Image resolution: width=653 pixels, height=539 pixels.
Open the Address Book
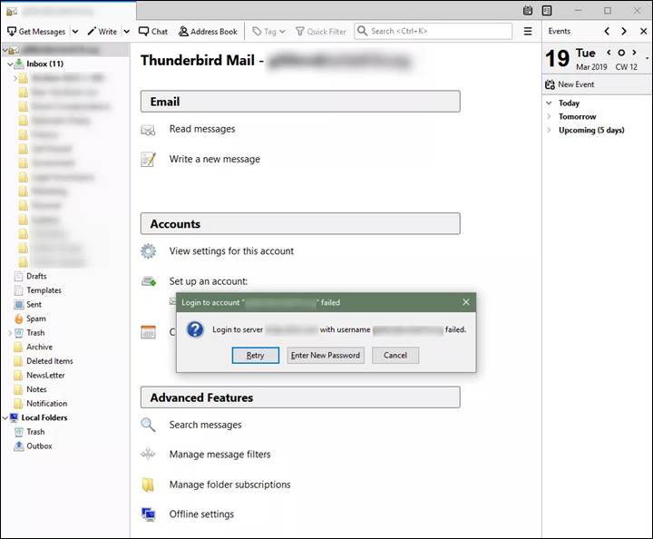[208, 31]
